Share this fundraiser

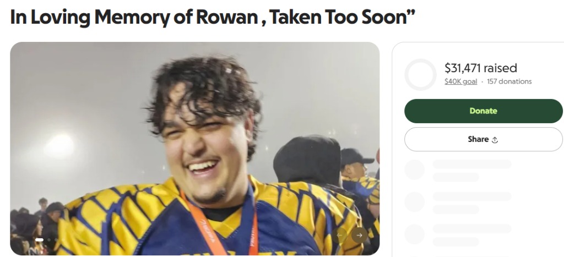pyautogui.click(x=484, y=139)
